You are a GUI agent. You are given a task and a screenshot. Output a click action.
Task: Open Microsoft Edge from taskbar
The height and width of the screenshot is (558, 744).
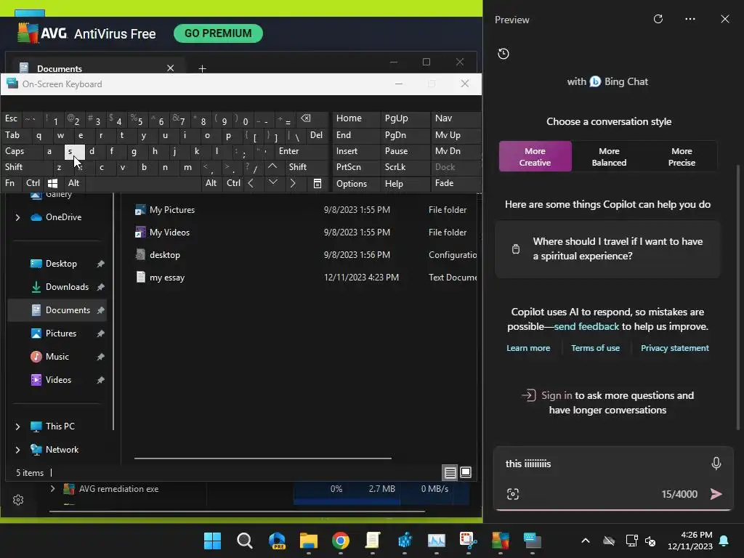277,541
